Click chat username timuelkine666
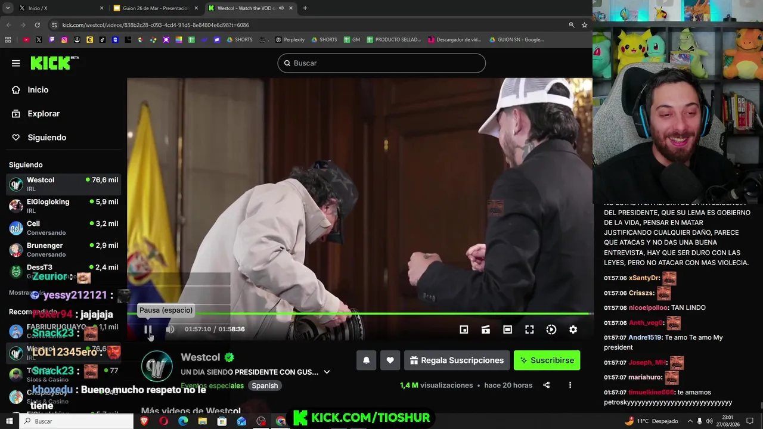This screenshot has width=763, height=429. click(651, 392)
